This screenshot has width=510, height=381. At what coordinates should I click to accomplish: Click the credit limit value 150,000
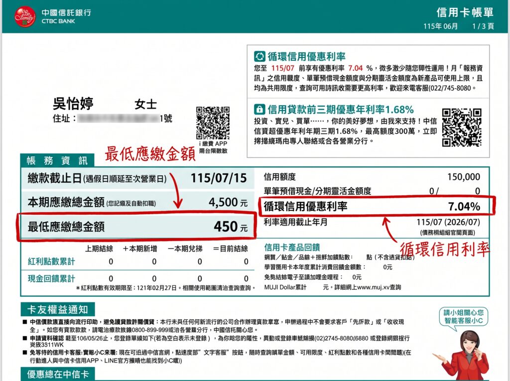(464, 177)
